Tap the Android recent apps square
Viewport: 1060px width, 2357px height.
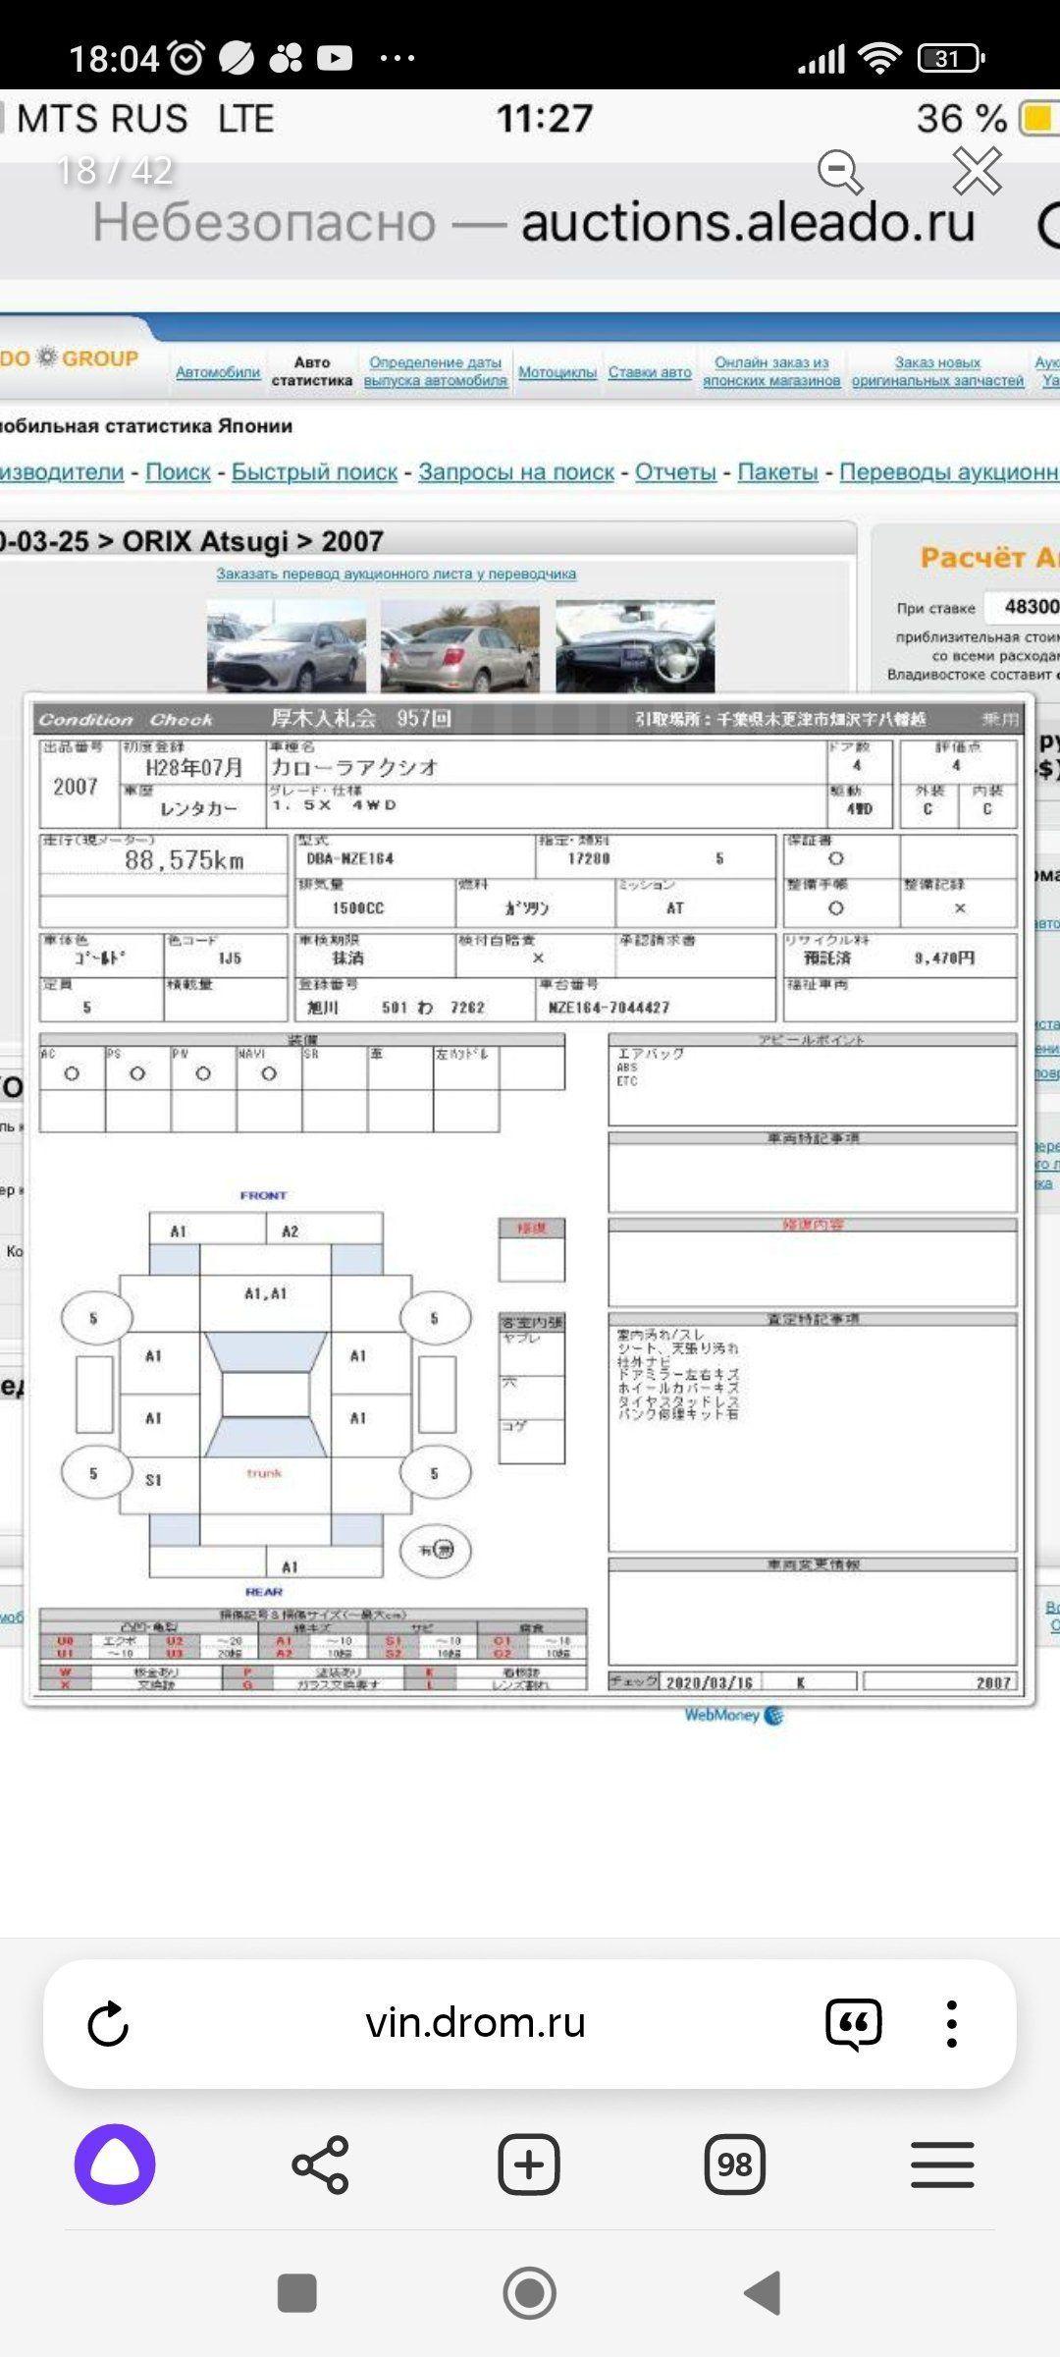[x=297, y=2293]
